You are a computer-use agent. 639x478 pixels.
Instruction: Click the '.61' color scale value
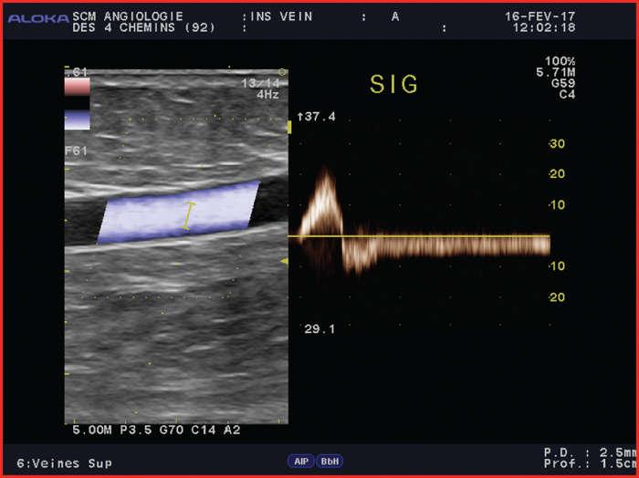click(78, 72)
